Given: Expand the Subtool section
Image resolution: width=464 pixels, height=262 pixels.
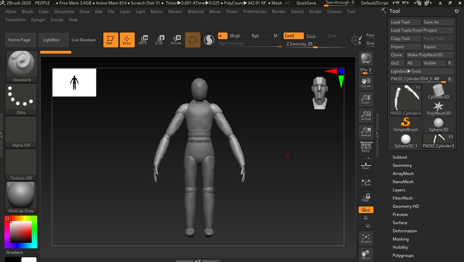Looking at the screenshot, I should (x=399, y=157).
